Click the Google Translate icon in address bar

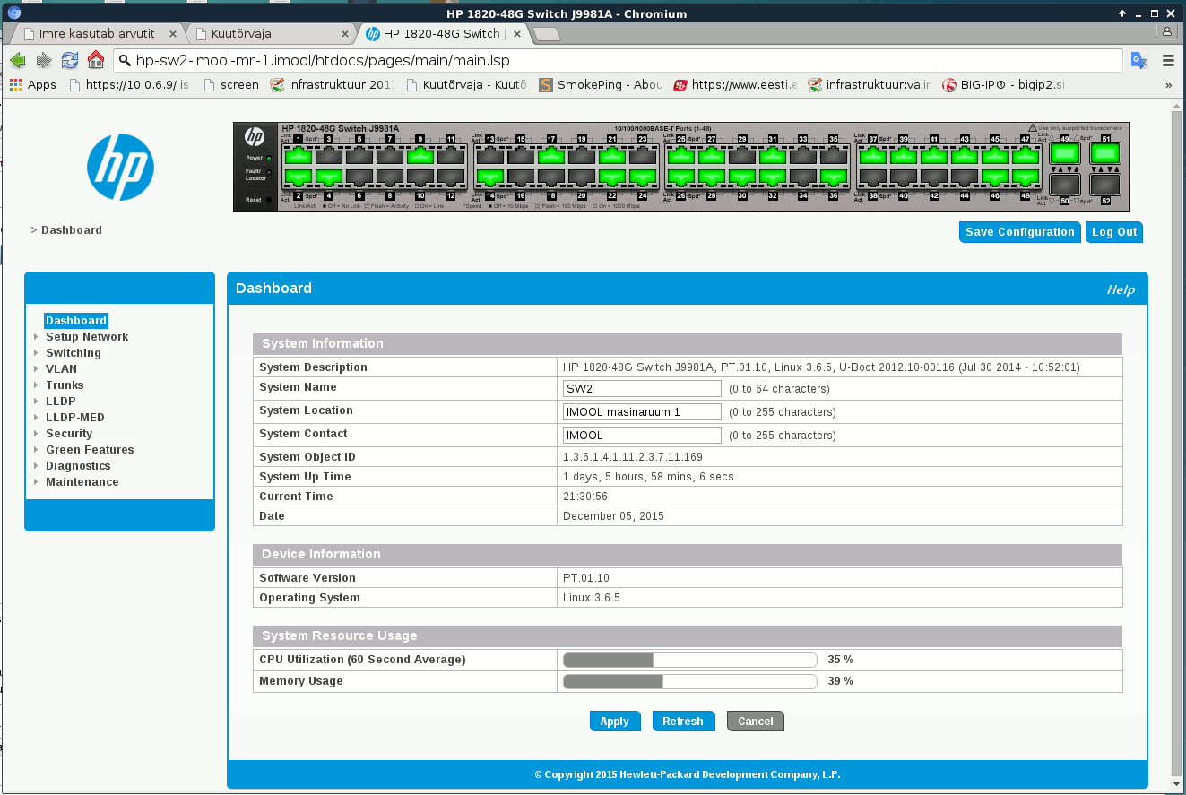click(x=1138, y=60)
